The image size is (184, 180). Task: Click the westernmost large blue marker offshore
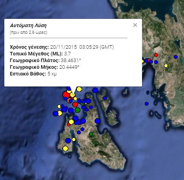pos(55,114)
